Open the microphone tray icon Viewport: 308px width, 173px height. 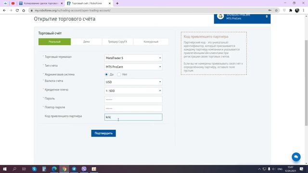269,169
